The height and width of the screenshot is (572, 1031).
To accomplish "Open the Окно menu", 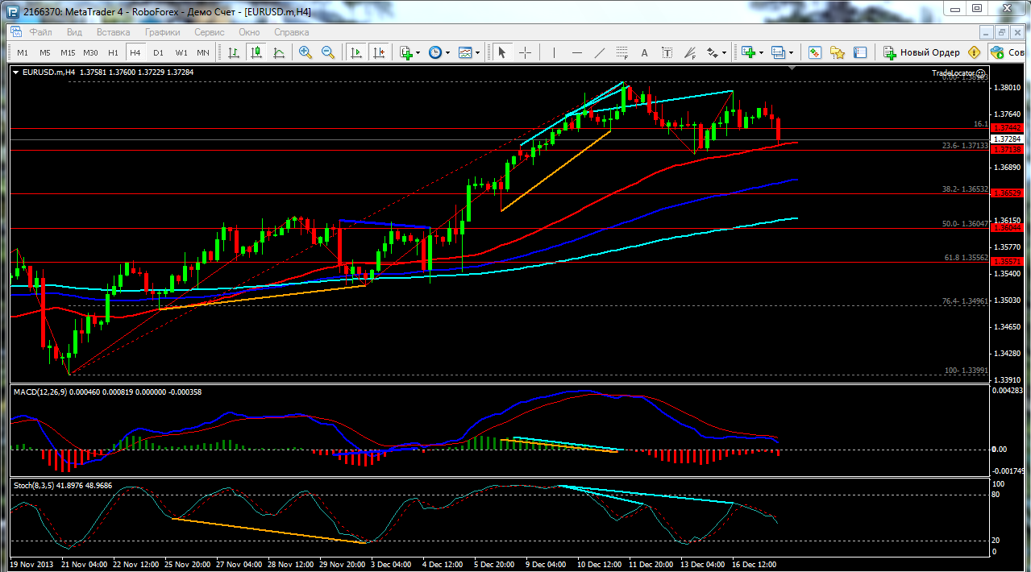I will tap(249, 32).
